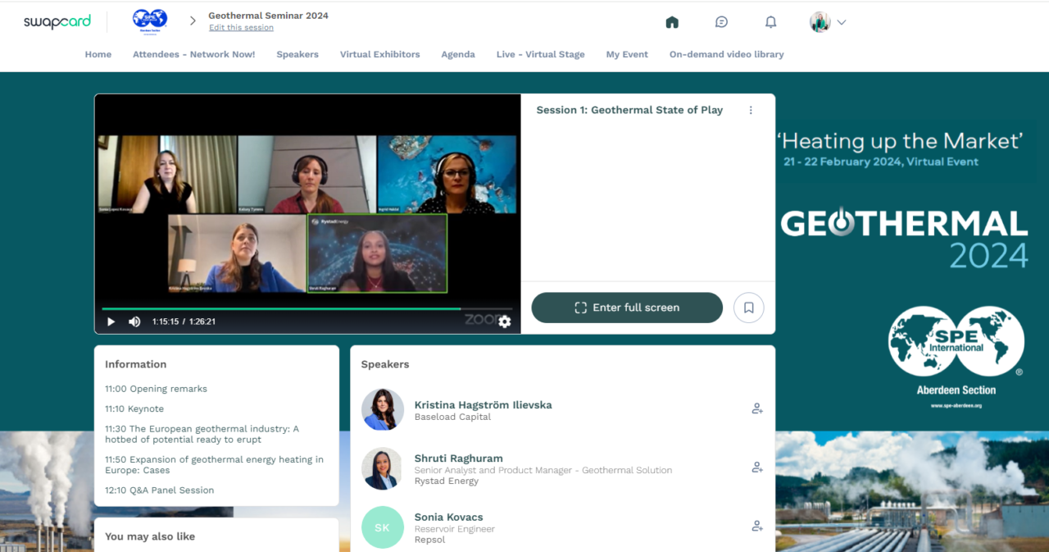Open Virtual Exhibitors tab
The image size is (1049, 552).
[380, 54]
